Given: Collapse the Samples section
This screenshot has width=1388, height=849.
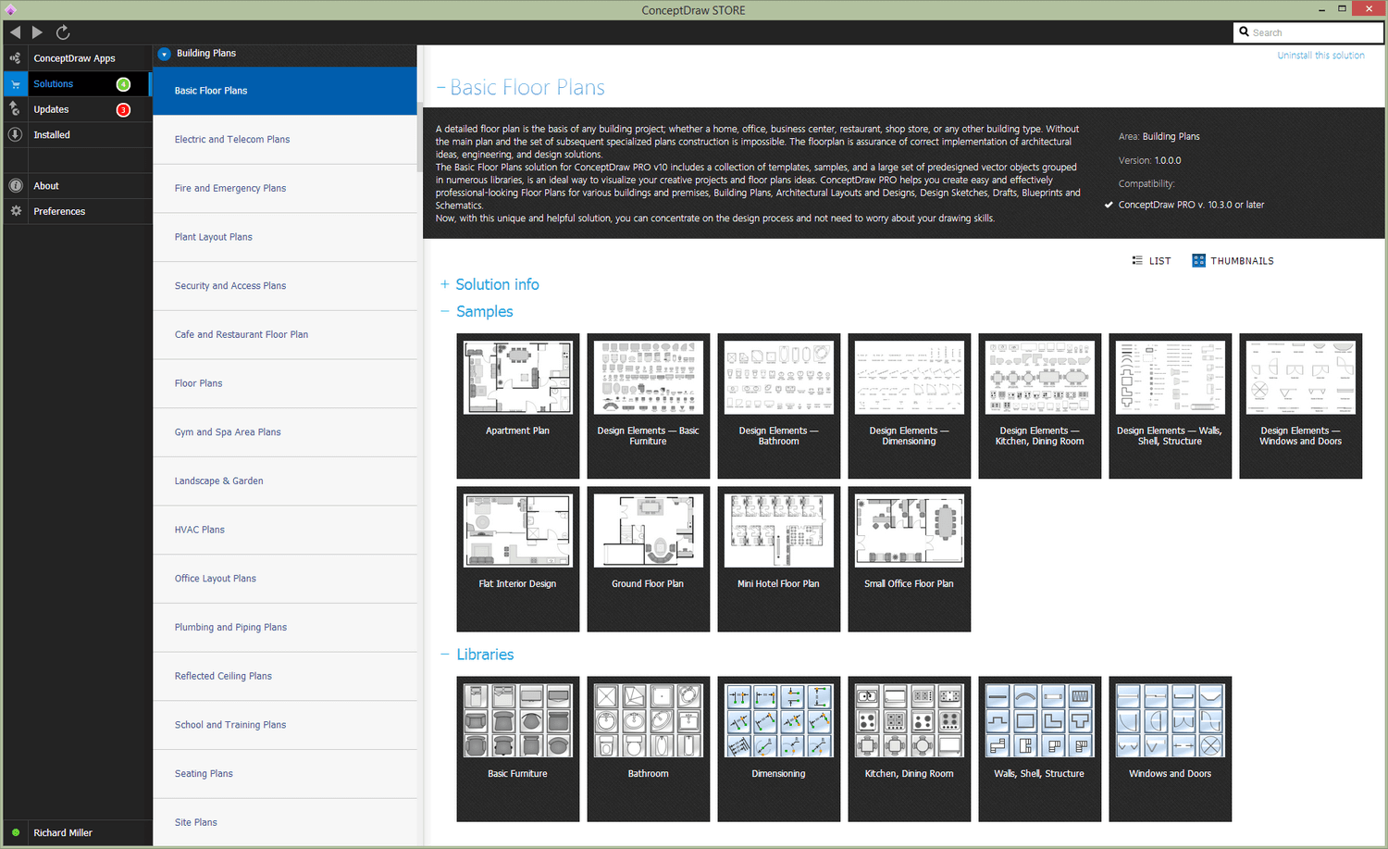Looking at the screenshot, I should click(x=445, y=312).
